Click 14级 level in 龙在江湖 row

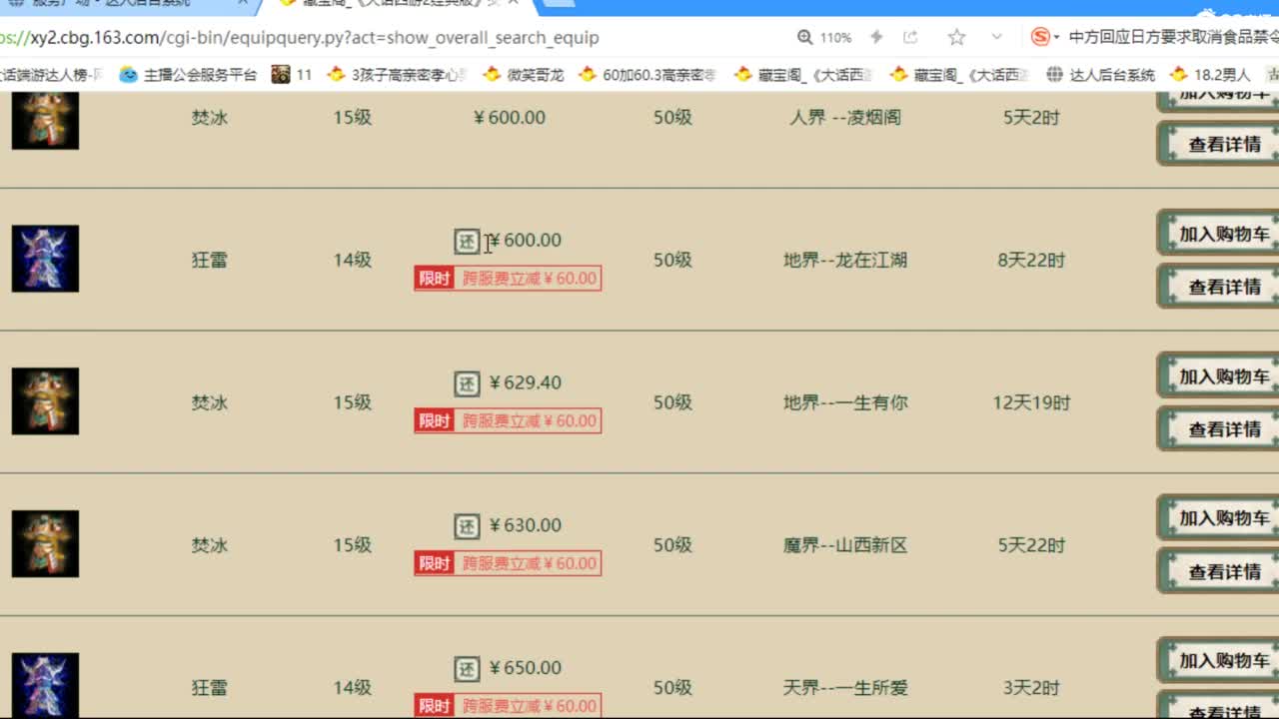(x=353, y=261)
